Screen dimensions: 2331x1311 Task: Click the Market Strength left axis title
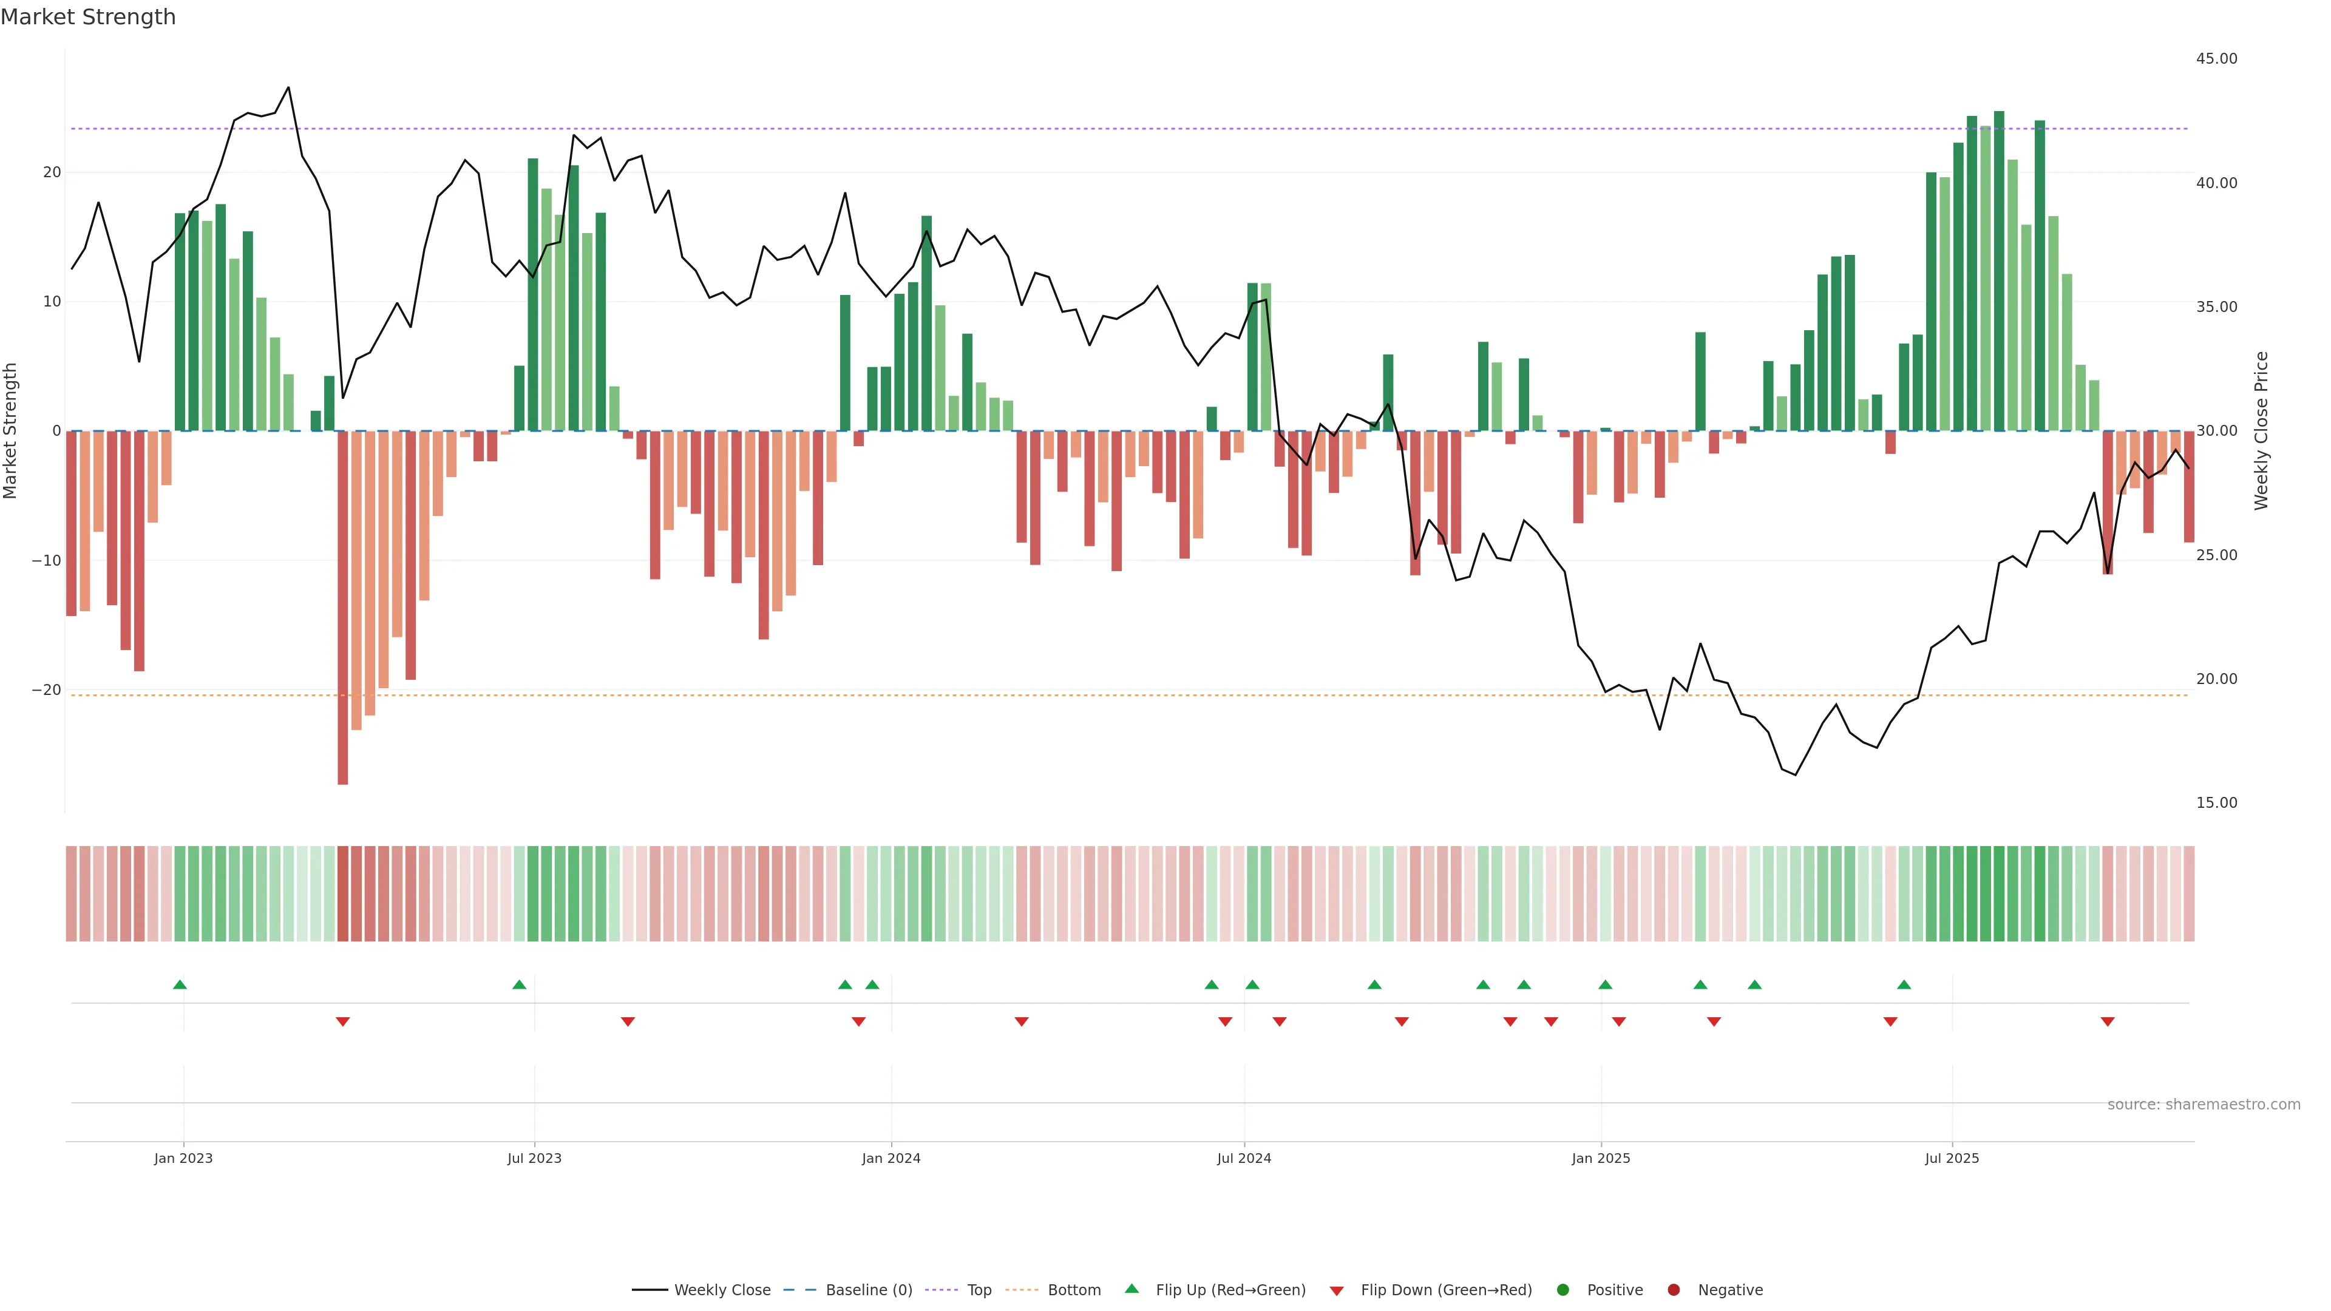pos(11,431)
